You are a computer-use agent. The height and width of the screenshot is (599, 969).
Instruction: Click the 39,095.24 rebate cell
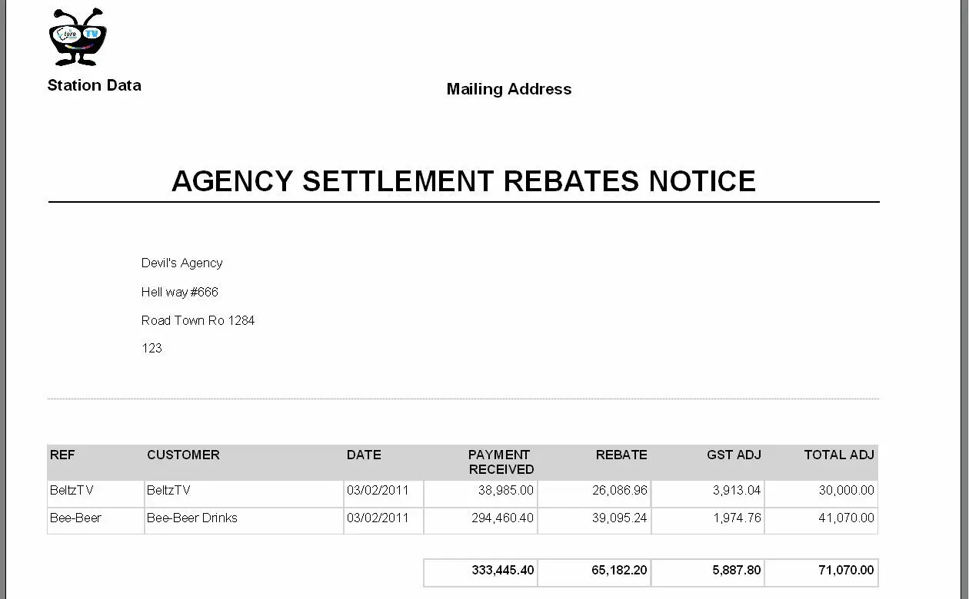pyautogui.click(x=619, y=518)
